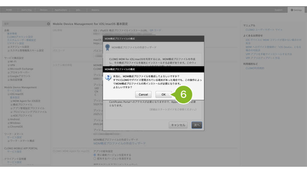The width and height of the screenshot is (307, 173).
Task: Go to the Applications tab
Action: coord(61,10)
